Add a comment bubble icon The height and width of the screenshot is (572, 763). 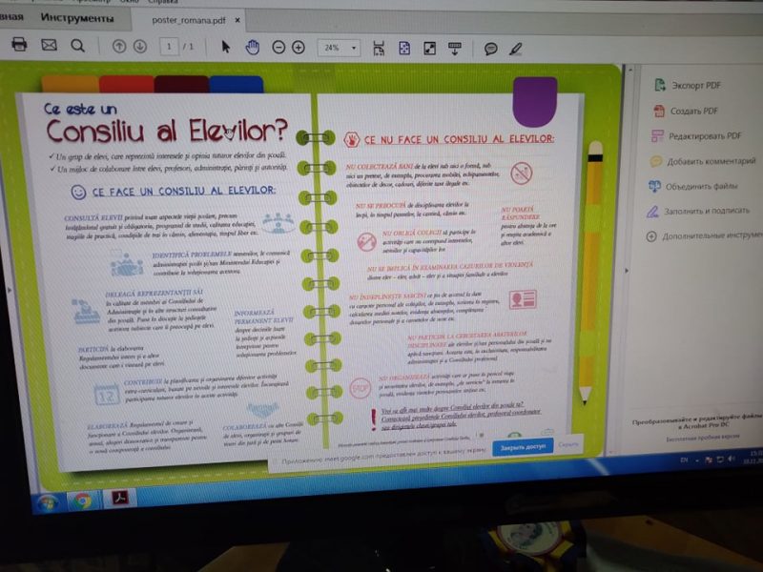coord(490,49)
